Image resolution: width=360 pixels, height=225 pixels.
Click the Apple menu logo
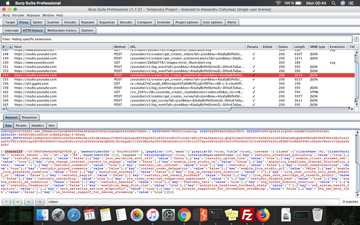pos(8,3)
